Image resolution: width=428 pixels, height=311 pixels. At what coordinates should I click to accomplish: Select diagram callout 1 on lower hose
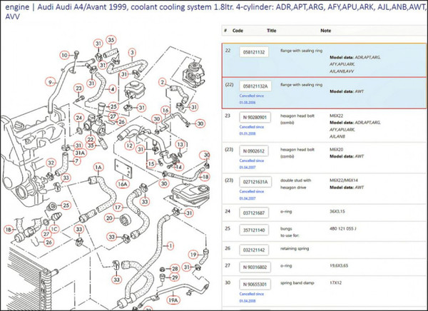(x=170, y=246)
